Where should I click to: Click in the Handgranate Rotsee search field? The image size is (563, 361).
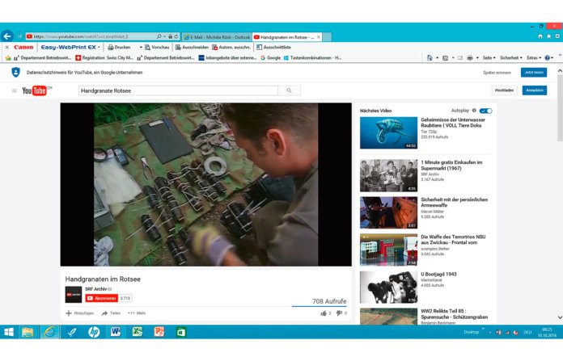[178, 90]
